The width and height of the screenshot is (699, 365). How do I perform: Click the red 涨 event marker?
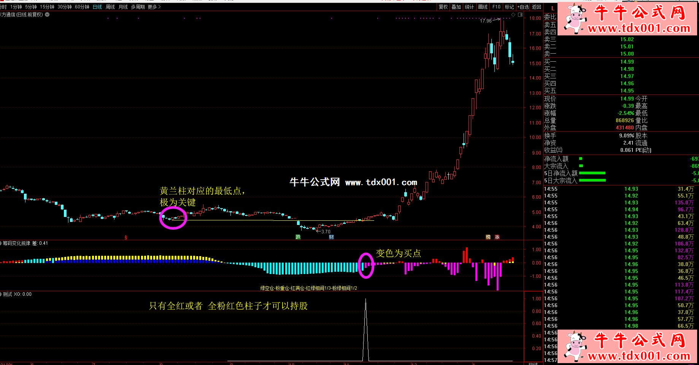click(497, 237)
